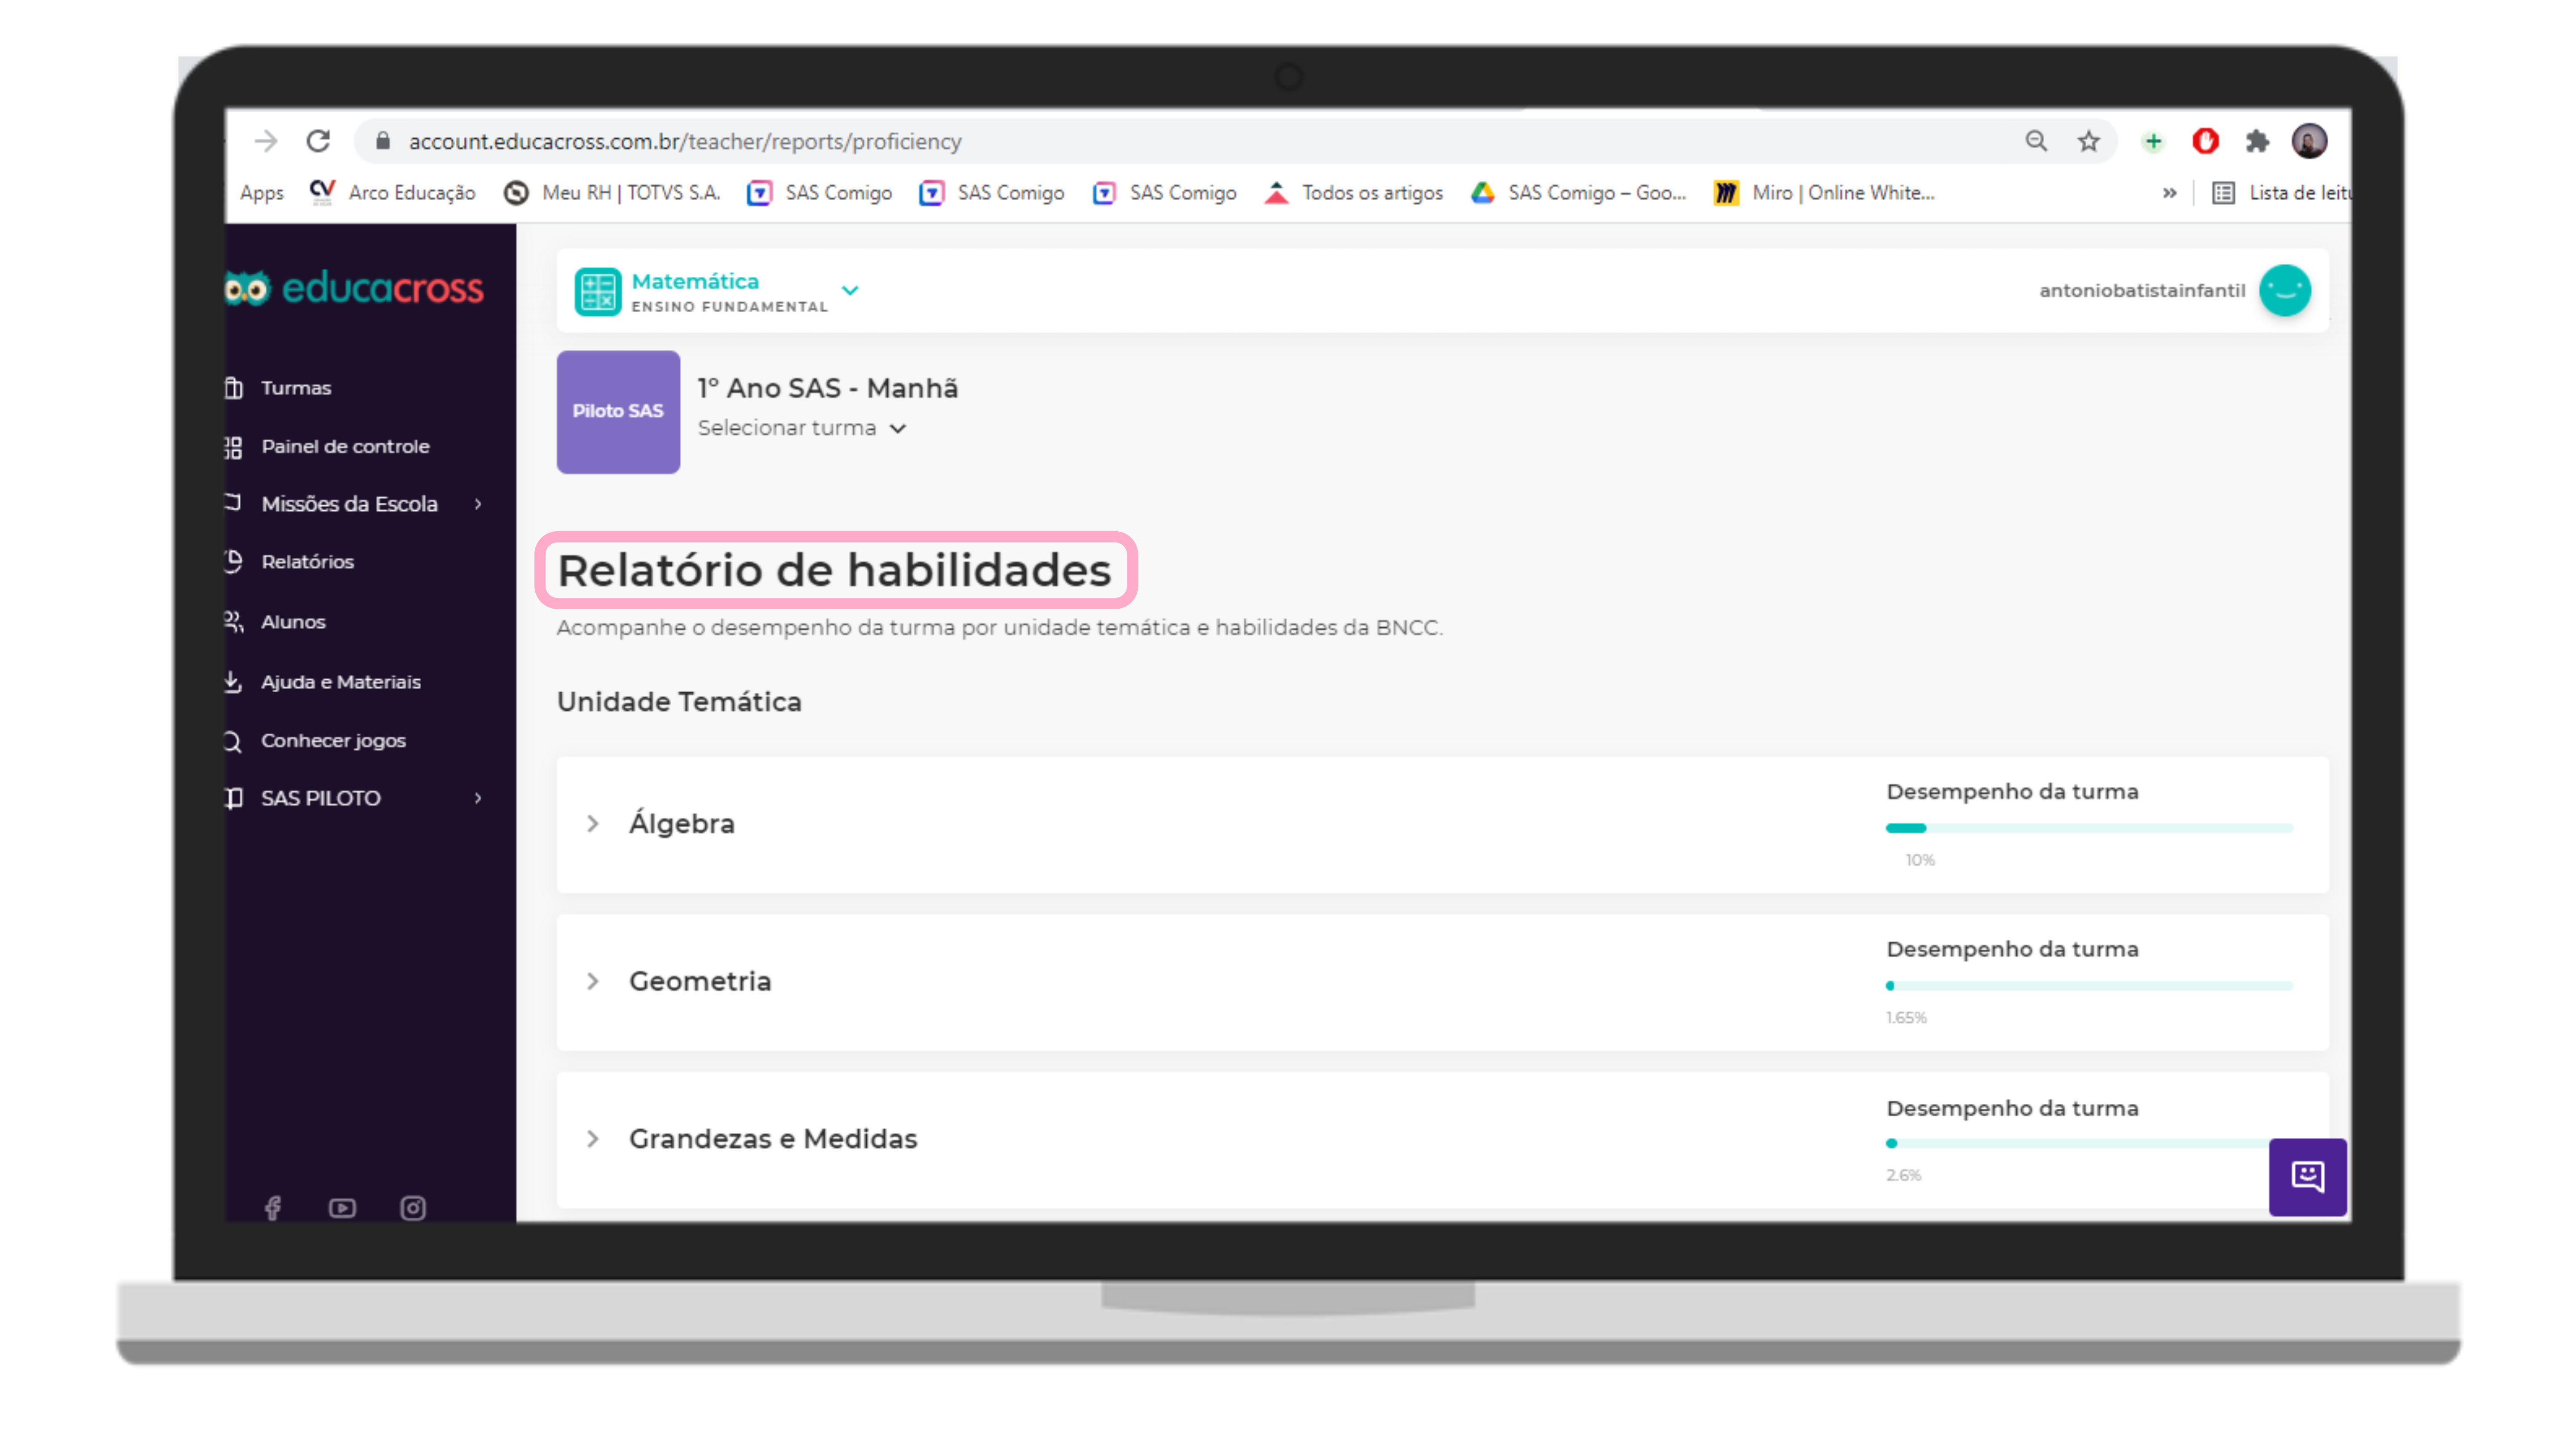Click the Matemática calculator subject icon
2576x1449 pixels.
598,292
